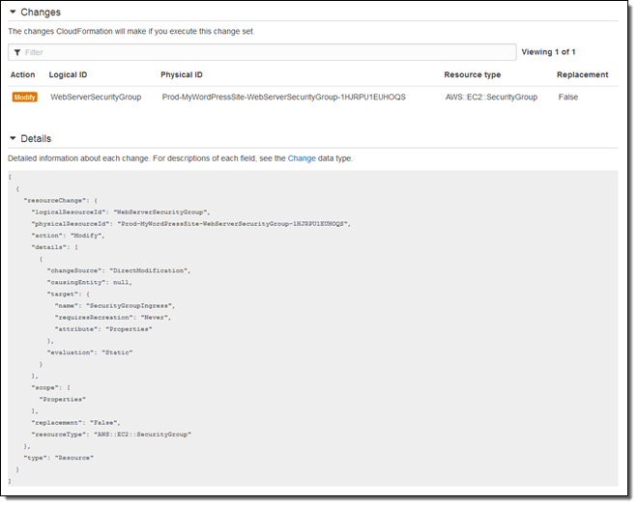
Task: Select the WebServerSecurityGroup logical ID cell
Action: (x=95, y=98)
